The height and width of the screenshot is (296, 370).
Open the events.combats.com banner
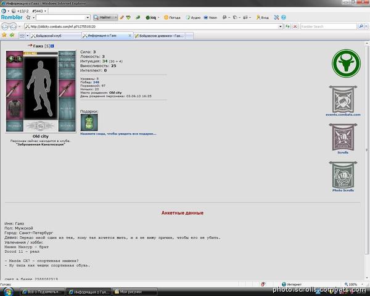pos(343,101)
